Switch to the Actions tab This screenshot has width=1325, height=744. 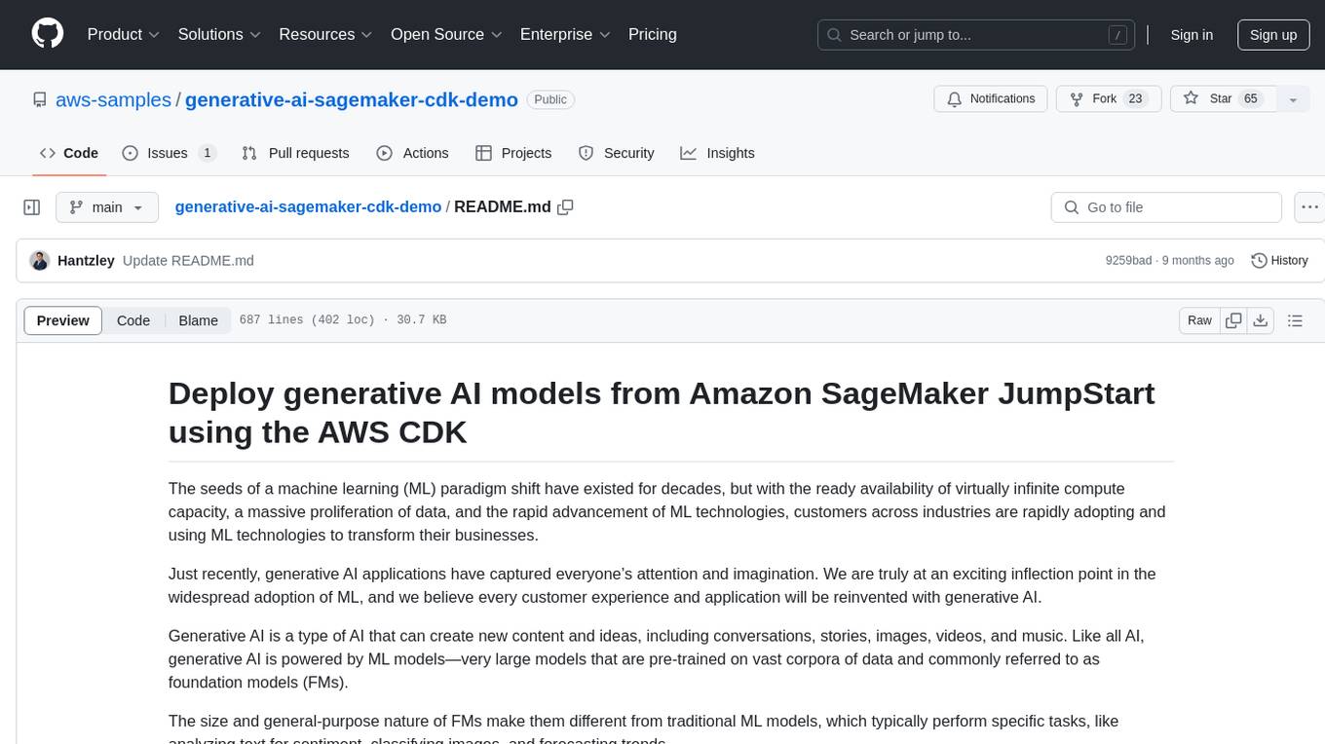pos(412,153)
